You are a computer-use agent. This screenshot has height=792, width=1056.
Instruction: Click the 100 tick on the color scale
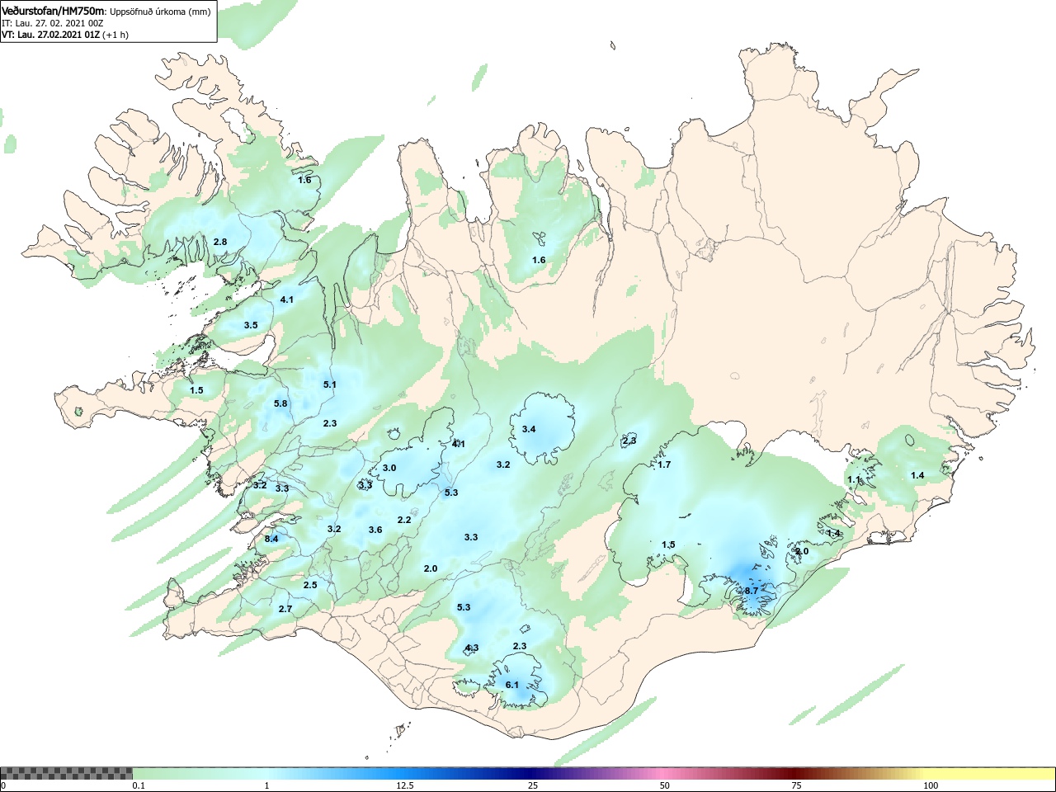click(931, 785)
